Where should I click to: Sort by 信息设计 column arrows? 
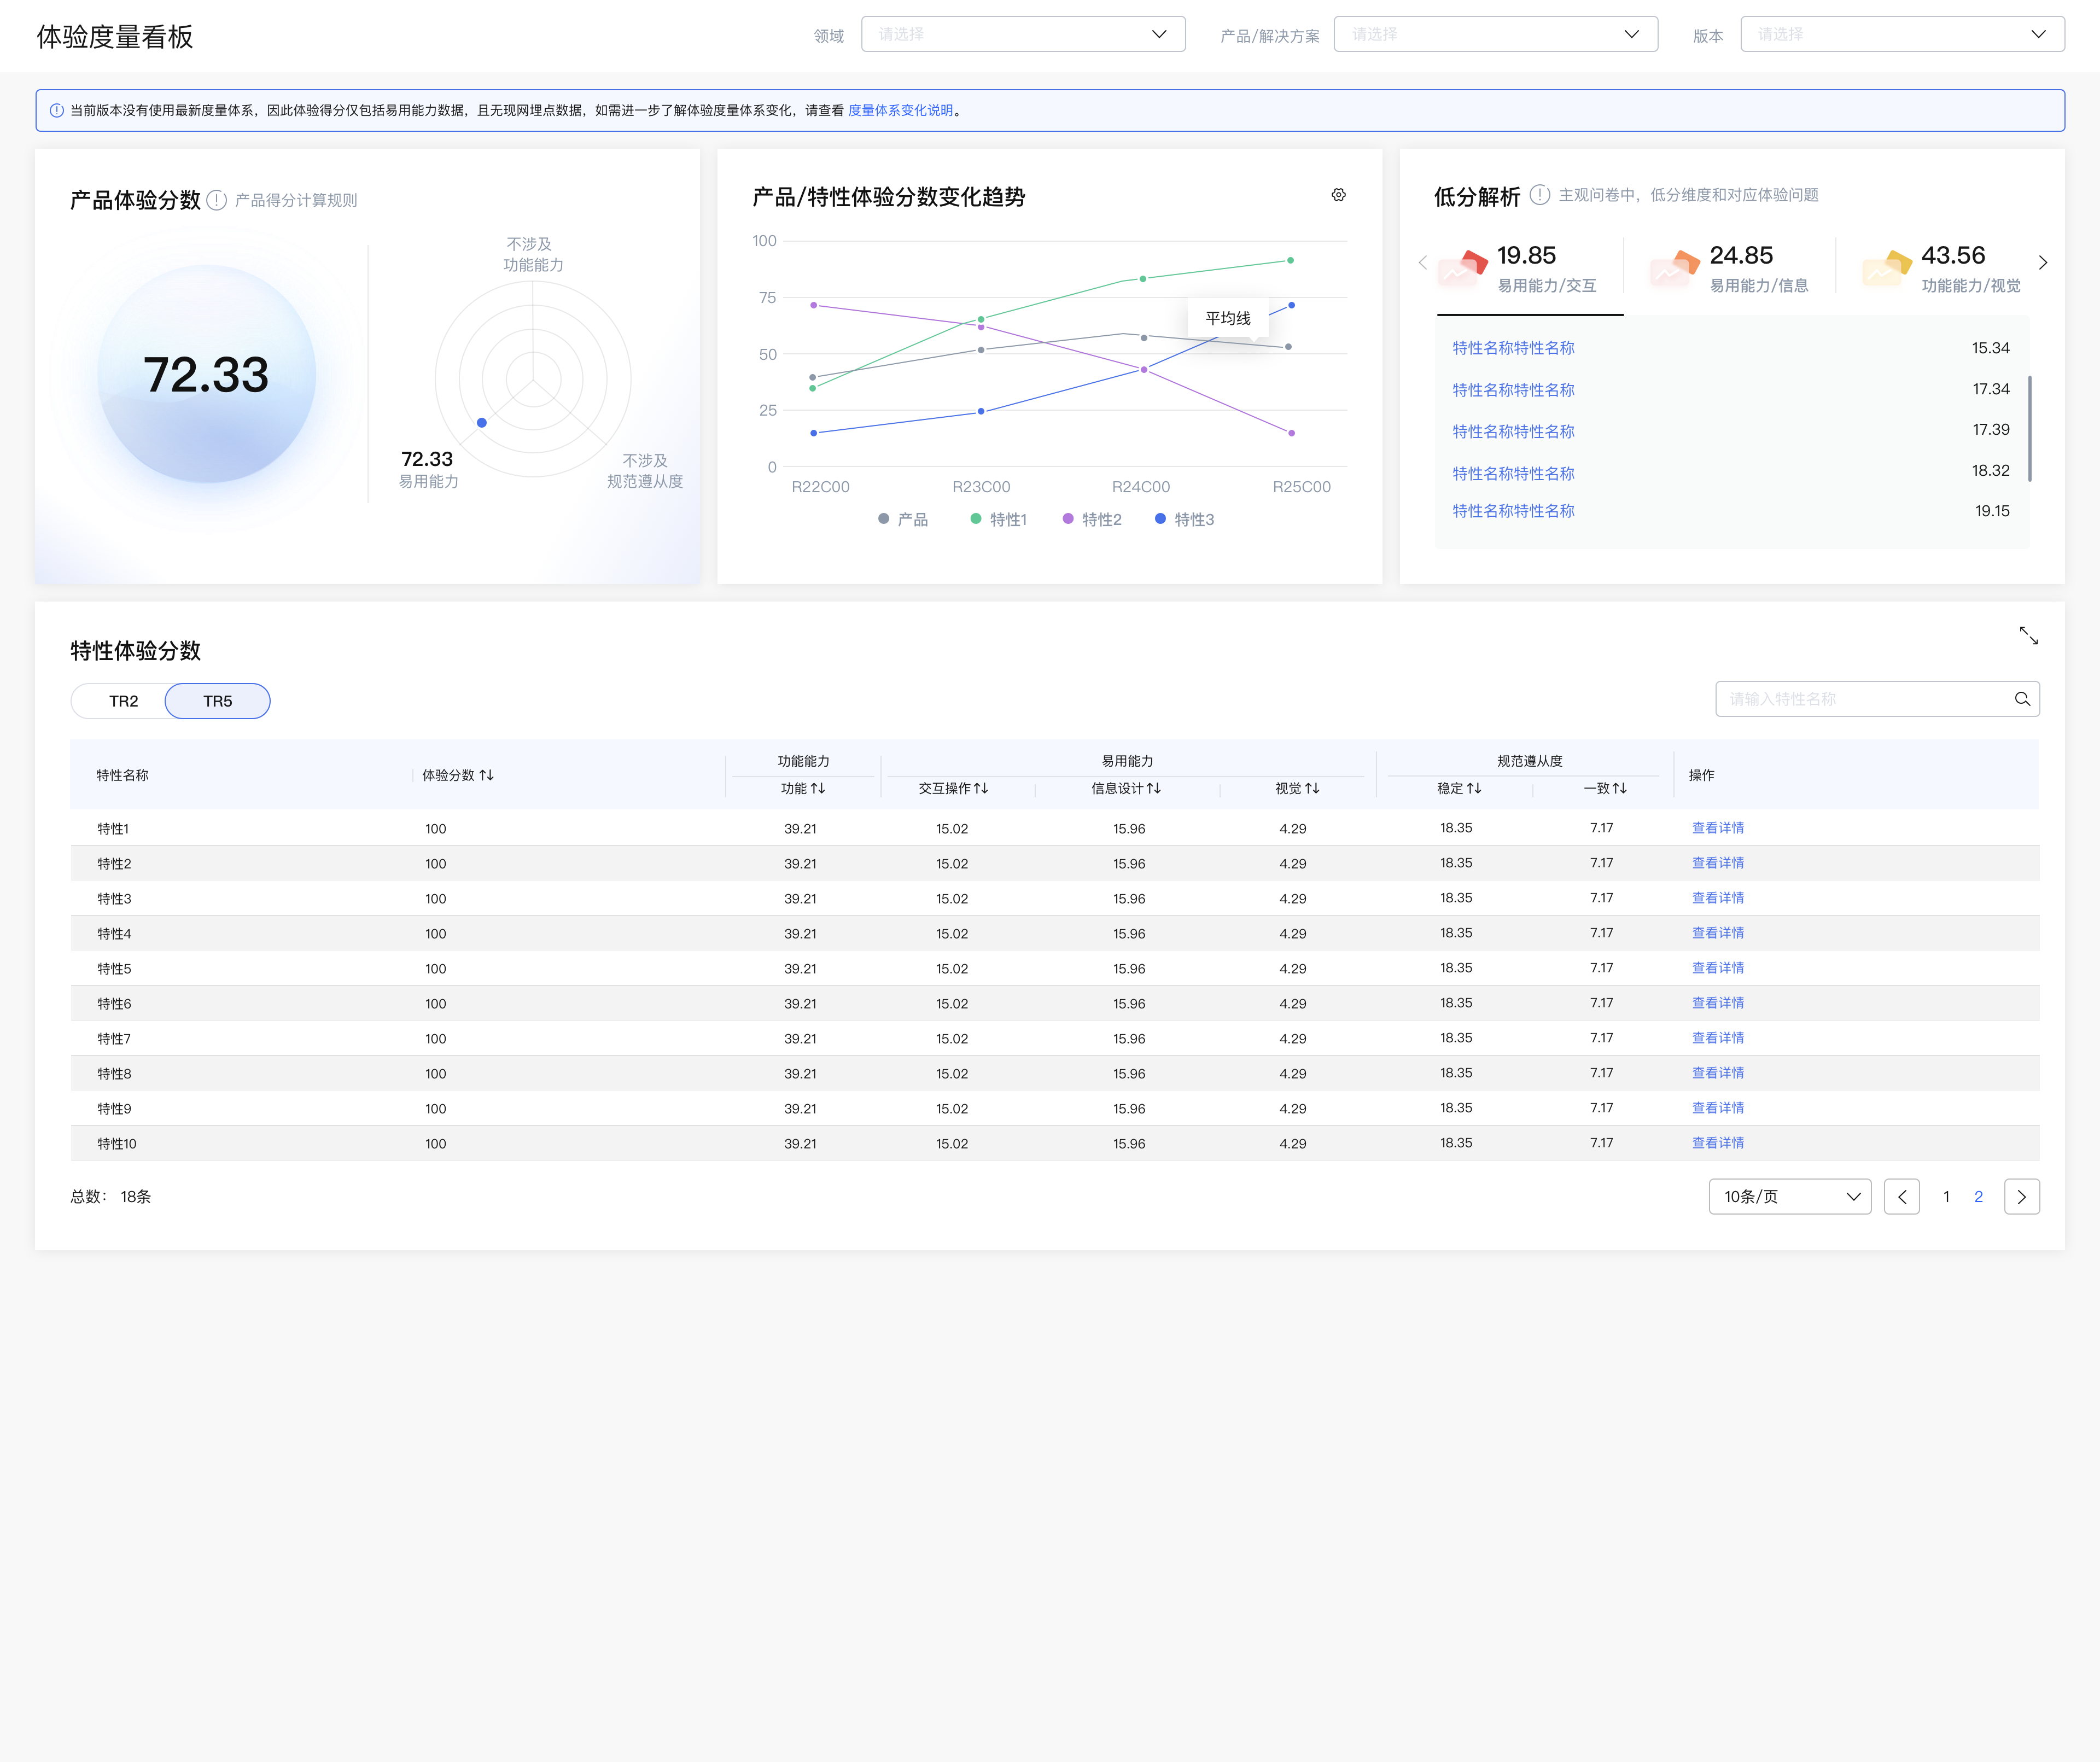click(x=1154, y=788)
